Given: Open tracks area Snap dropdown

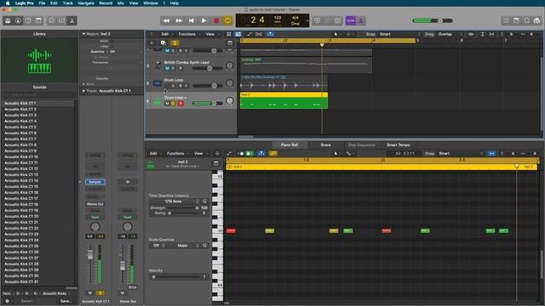Looking at the screenshot, I should [x=399, y=34].
